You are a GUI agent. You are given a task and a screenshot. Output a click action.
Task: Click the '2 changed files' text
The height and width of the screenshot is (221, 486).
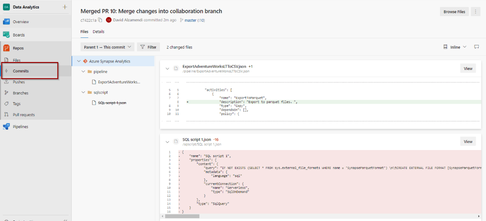coord(179,47)
